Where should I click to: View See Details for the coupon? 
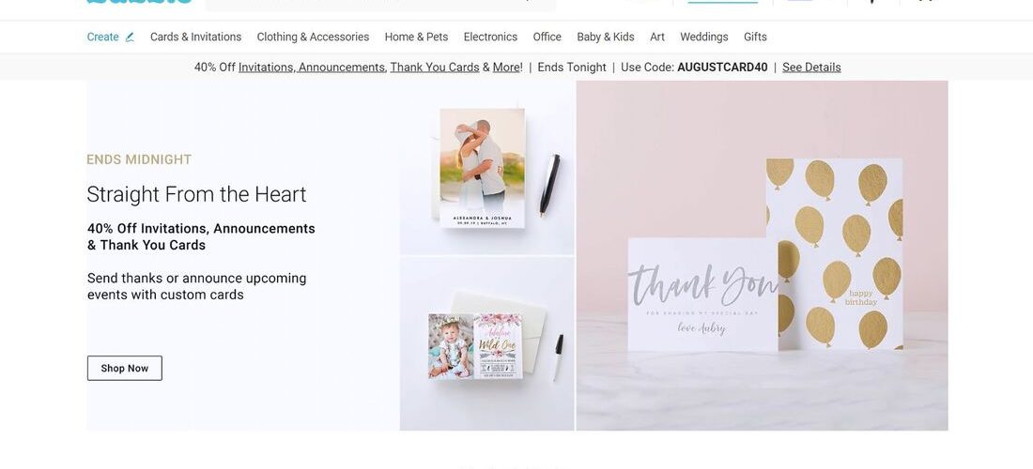pos(811,68)
